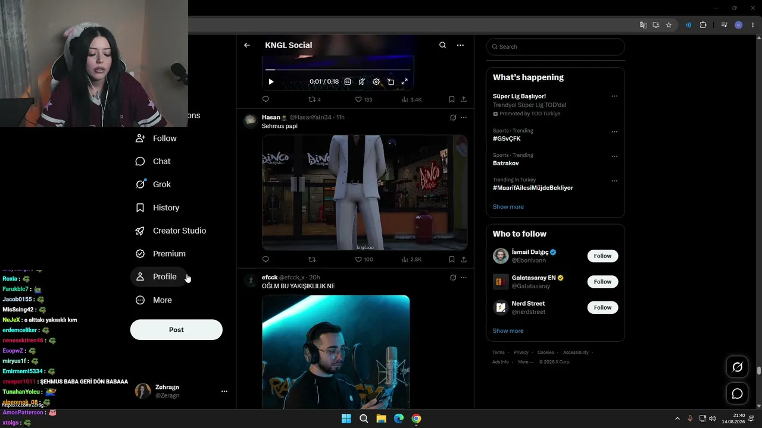The width and height of the screenshot is (762, 428).
Task: Ask Grok about Hasan's post
Action: 453,118
